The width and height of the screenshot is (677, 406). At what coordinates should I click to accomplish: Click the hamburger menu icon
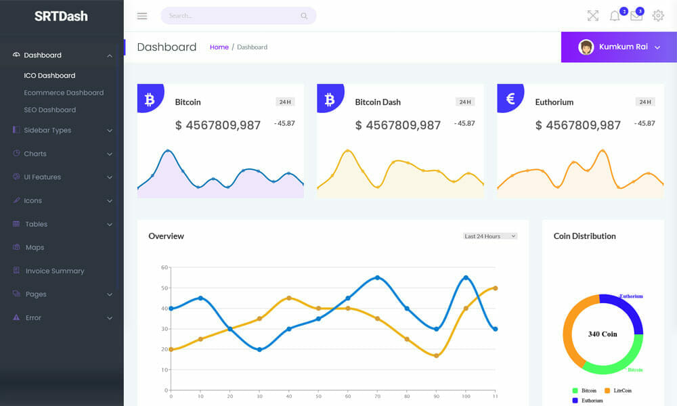click(142, 16)
